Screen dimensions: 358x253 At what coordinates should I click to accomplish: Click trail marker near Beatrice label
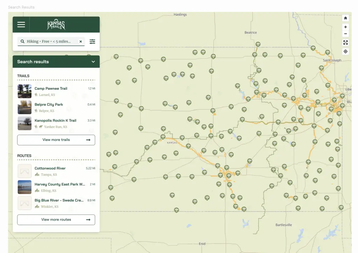point(258,44)
